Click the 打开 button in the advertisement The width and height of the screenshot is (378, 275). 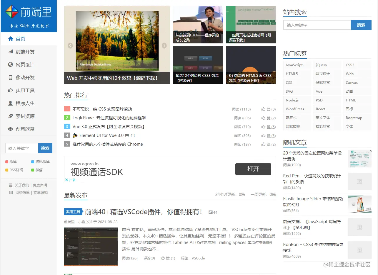pyautogui.click(x=253, y=169)
